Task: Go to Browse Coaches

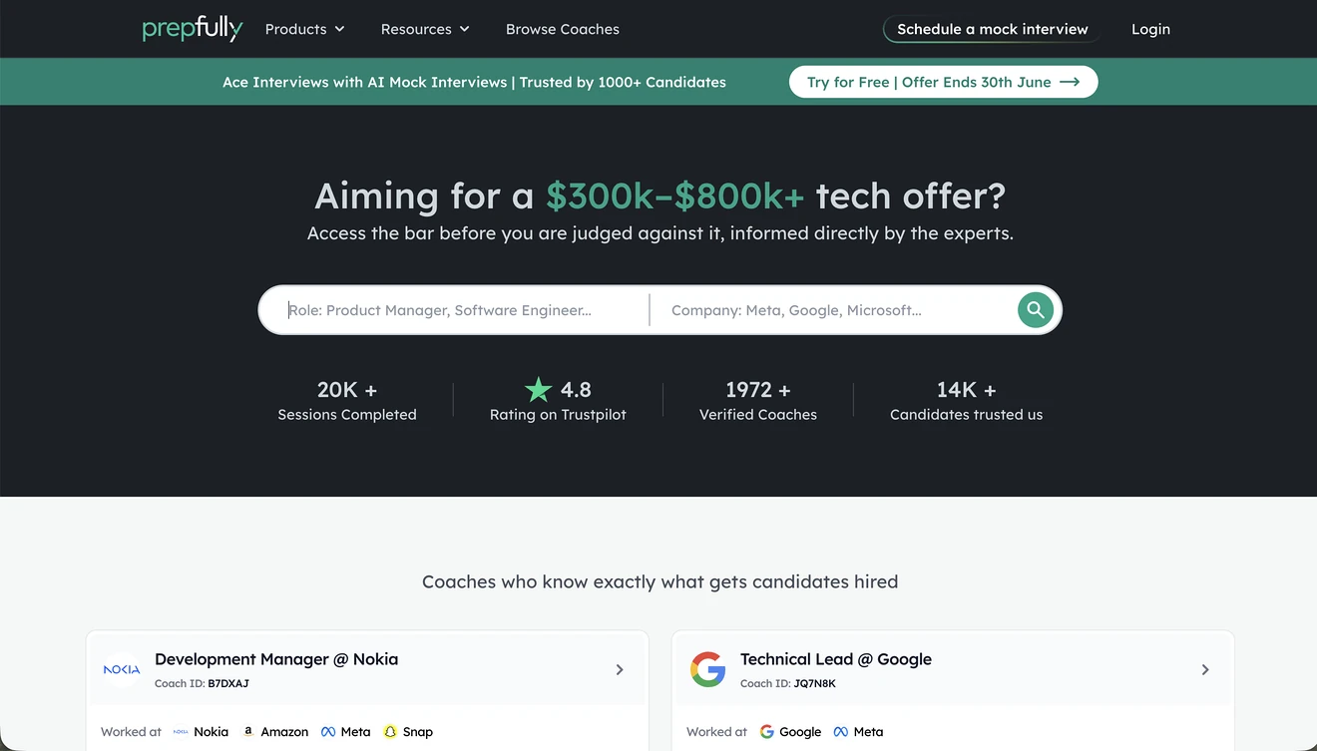Action: pyautogui.click(x=563, y=29)
